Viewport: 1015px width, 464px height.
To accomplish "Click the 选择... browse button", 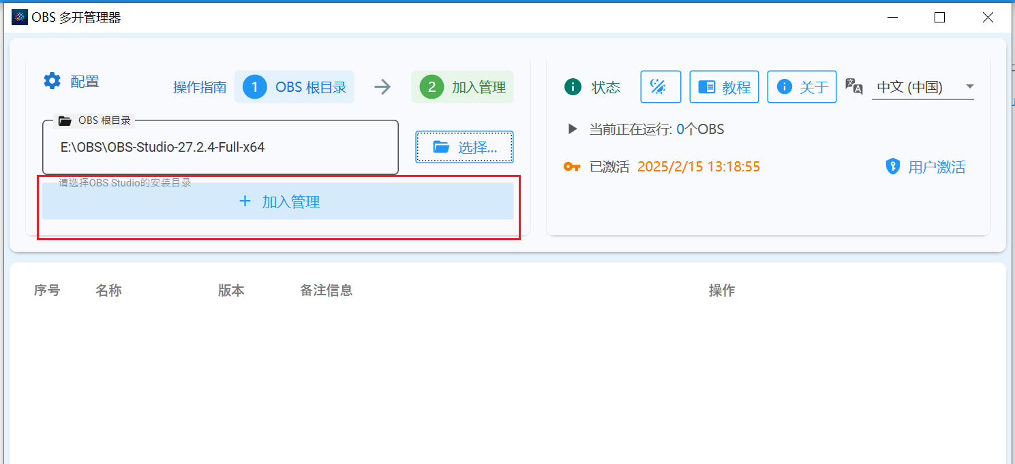I will pyautogui.click(x=464, y=147).
